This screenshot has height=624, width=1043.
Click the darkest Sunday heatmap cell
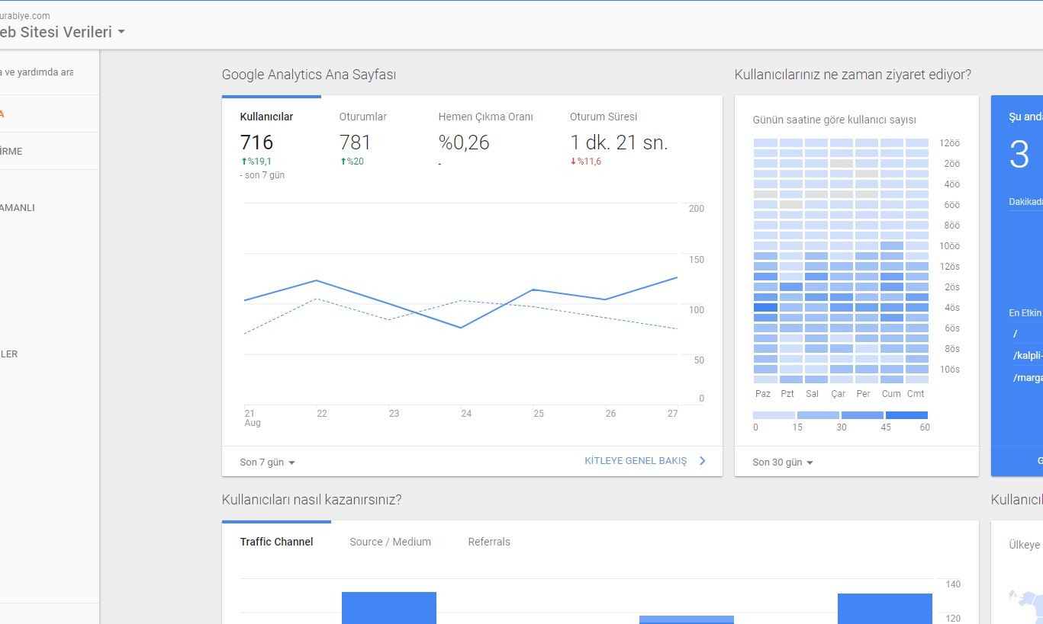765,308
